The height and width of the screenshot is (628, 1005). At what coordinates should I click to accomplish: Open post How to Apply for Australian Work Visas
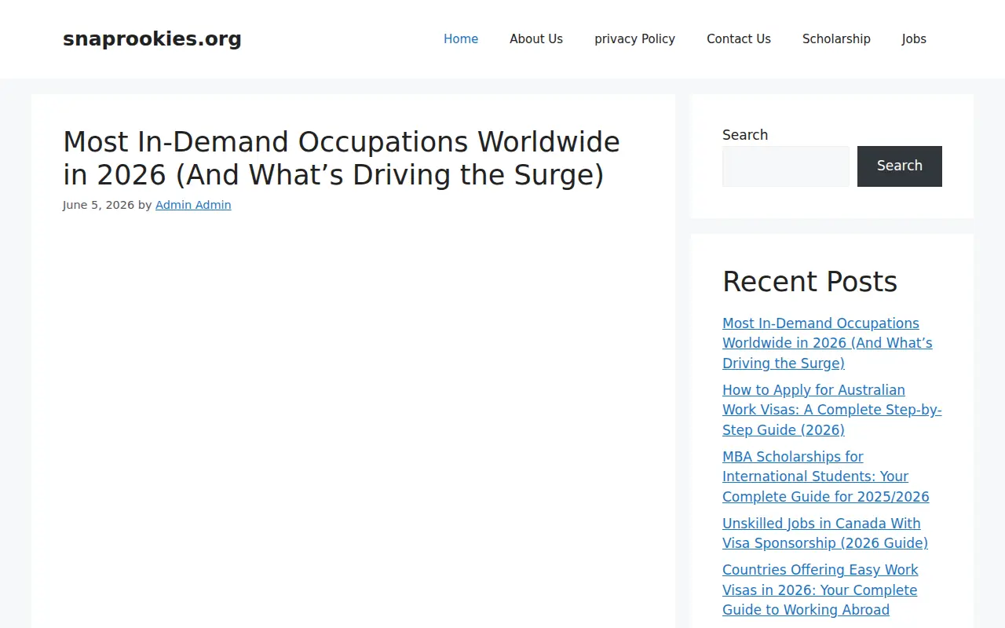click(x=832, y=410)
